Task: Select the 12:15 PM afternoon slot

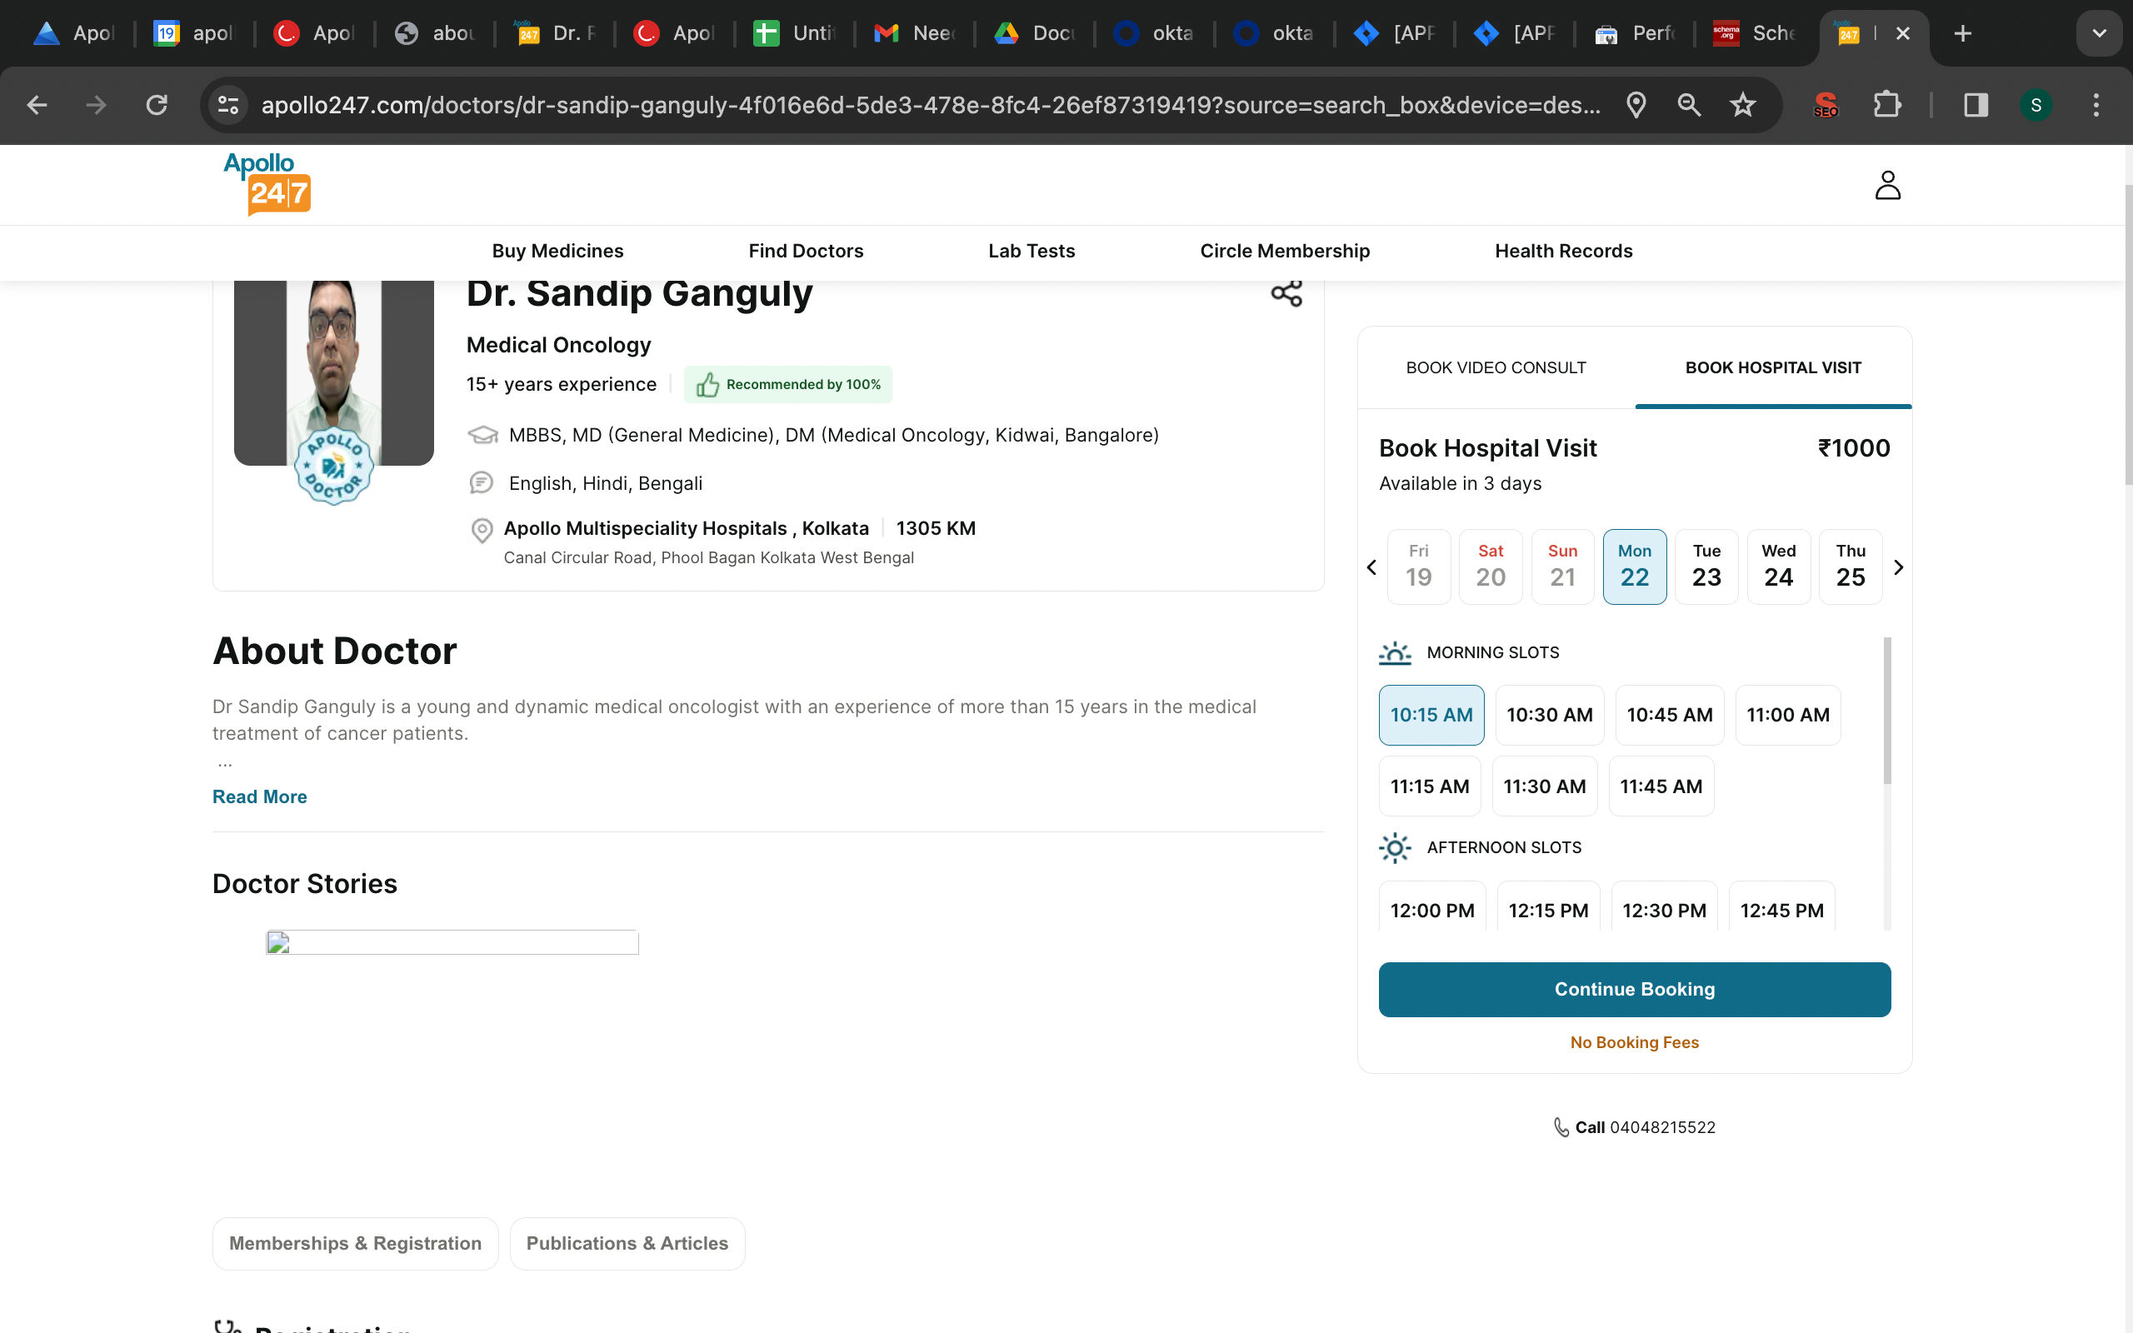Action: pyautogui.click(x=1548, y=910)
